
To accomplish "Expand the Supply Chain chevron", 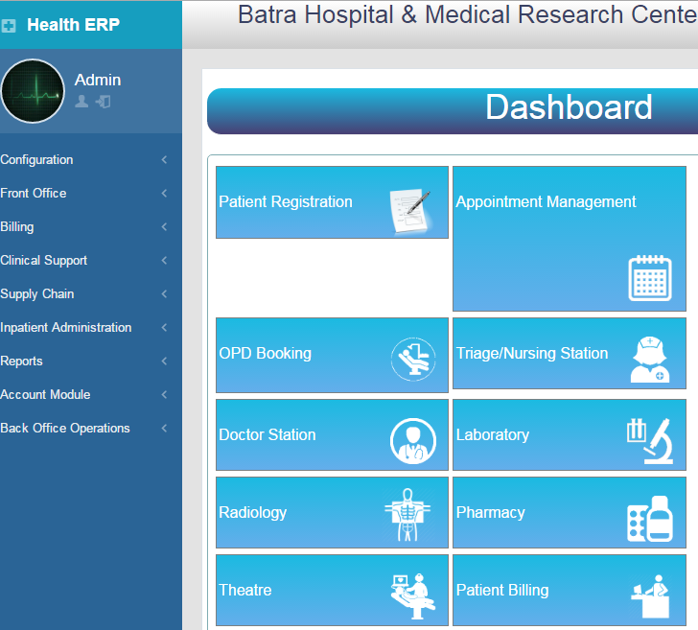I will [x=164, y=293].
